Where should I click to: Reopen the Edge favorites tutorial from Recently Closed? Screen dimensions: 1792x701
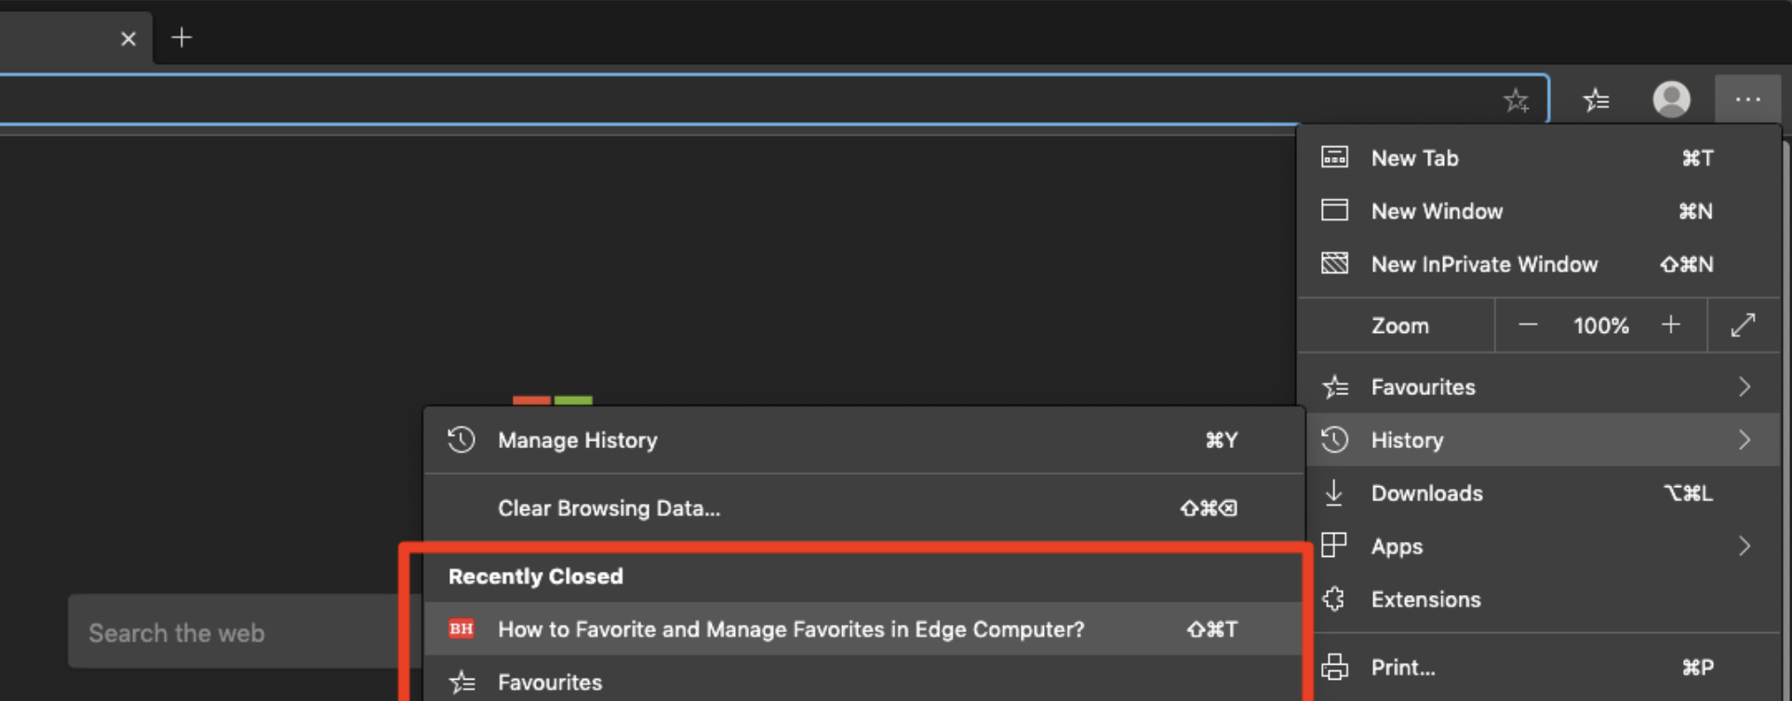coord(790,629)
